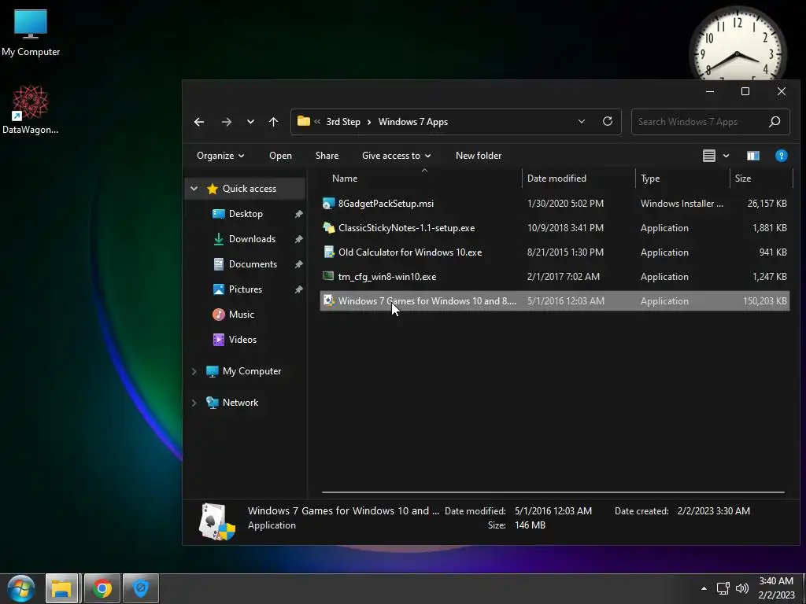
Task: Launch Chrome from the taskbar
Action: pyautogui.click(x=102, y=588)
